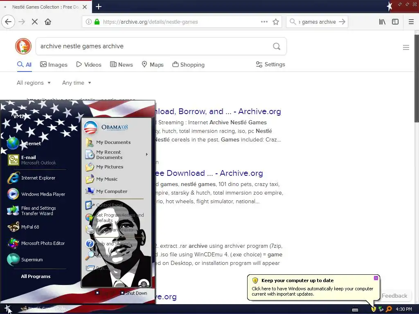
Task: Open first Archive.org search result link
Action: (218, 111)
